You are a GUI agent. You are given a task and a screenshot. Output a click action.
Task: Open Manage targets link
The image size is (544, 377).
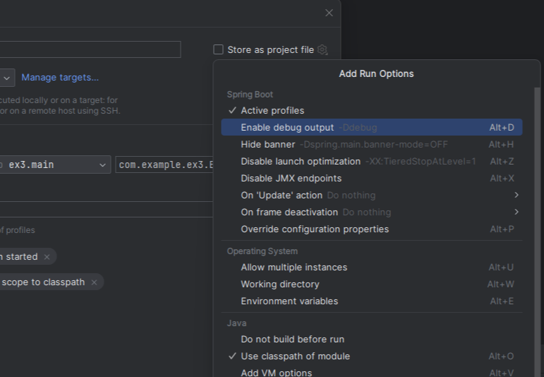click(60, 77)
